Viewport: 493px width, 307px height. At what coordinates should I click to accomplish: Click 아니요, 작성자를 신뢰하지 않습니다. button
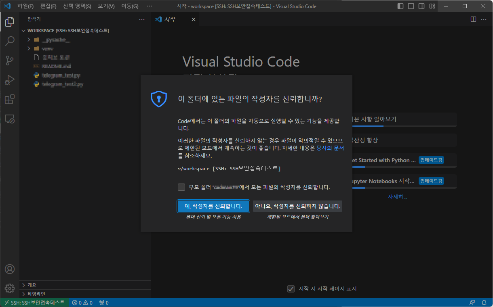pos(298,206)
